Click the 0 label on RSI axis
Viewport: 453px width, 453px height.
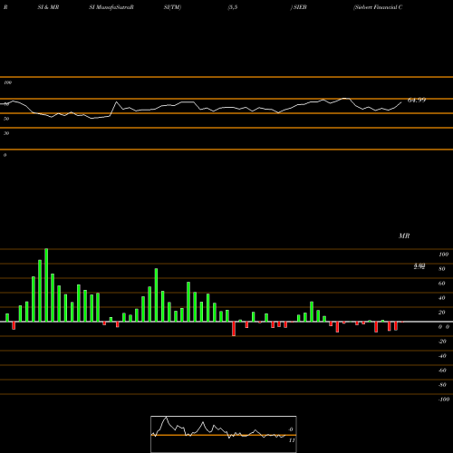click(x=5, y=155)
